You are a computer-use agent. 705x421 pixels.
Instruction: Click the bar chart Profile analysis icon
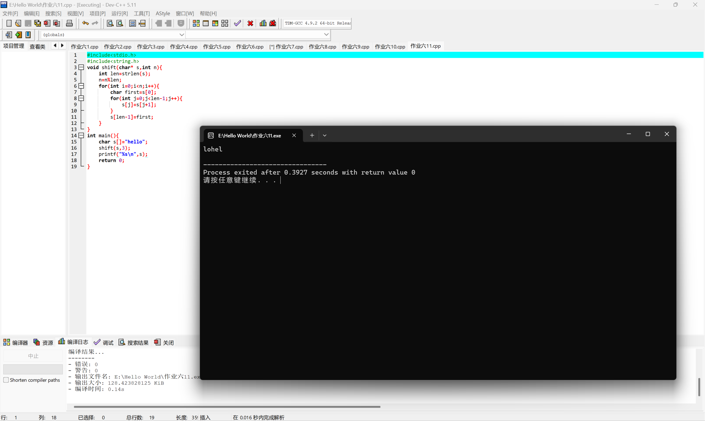point(263,23)
